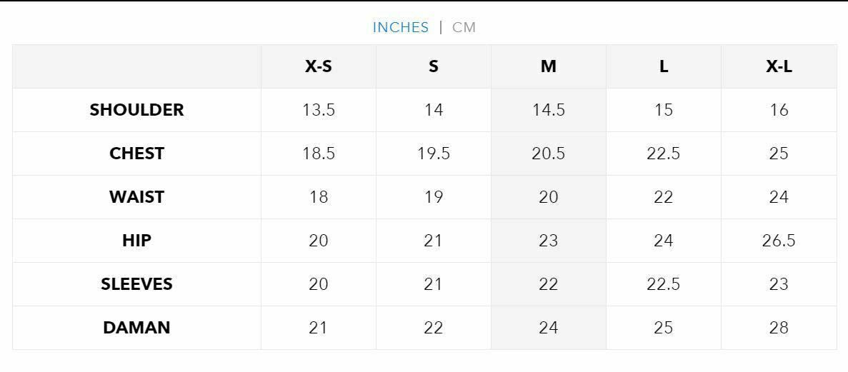Viewport: 848px width, 372px height.
Task: Select the S size column header
Action: [434, 66]
